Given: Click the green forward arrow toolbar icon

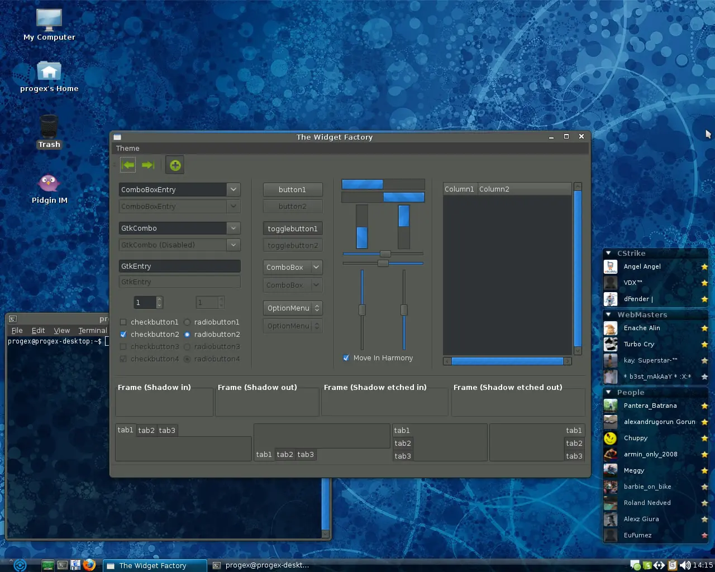Looking at the screenshot, I should [148, 165].
